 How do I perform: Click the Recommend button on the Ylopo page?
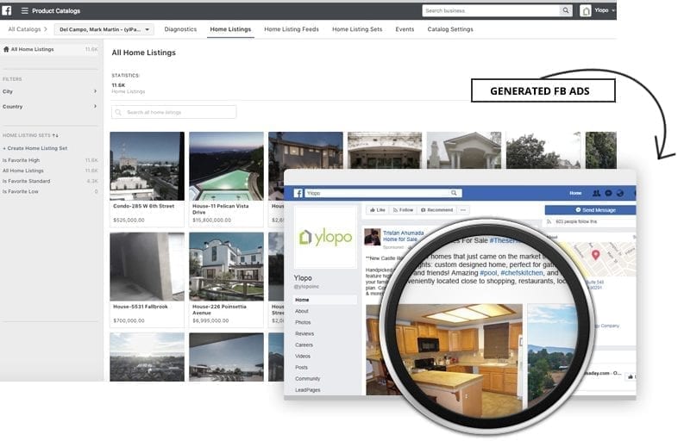point(436,210)
